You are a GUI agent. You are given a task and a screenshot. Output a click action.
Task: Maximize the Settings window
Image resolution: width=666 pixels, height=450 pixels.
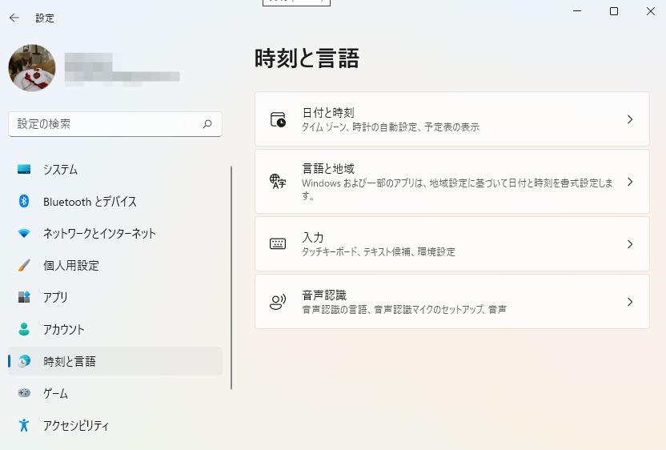tap(614, 11)
